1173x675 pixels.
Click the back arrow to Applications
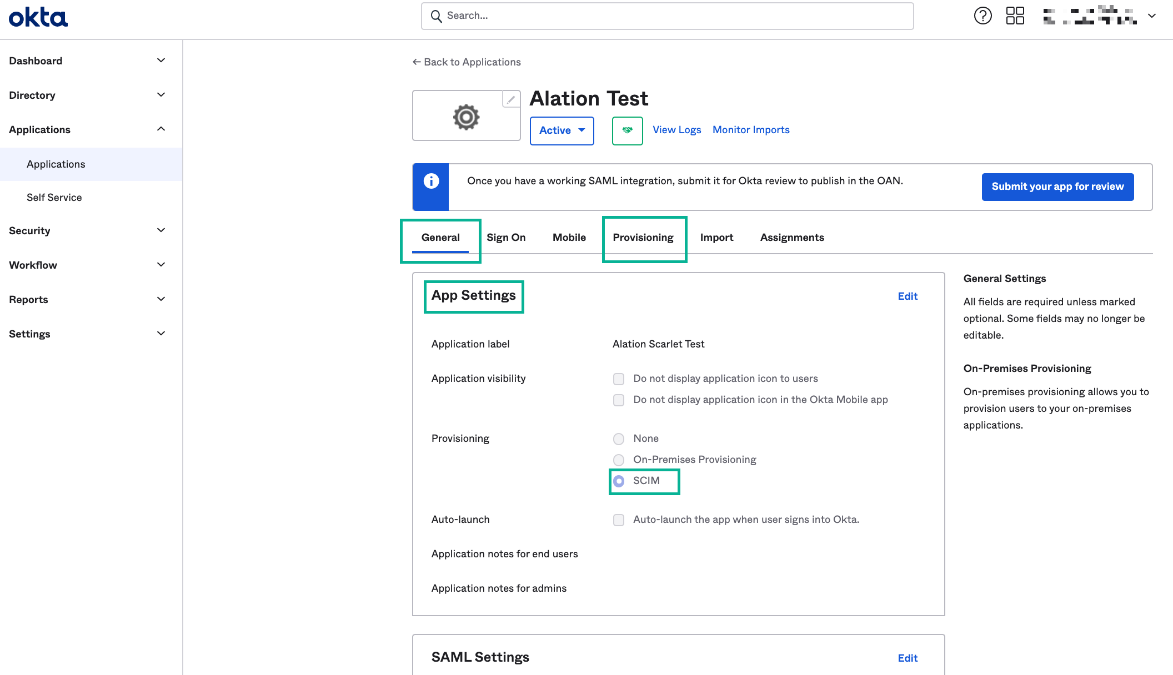coord(417,62)
